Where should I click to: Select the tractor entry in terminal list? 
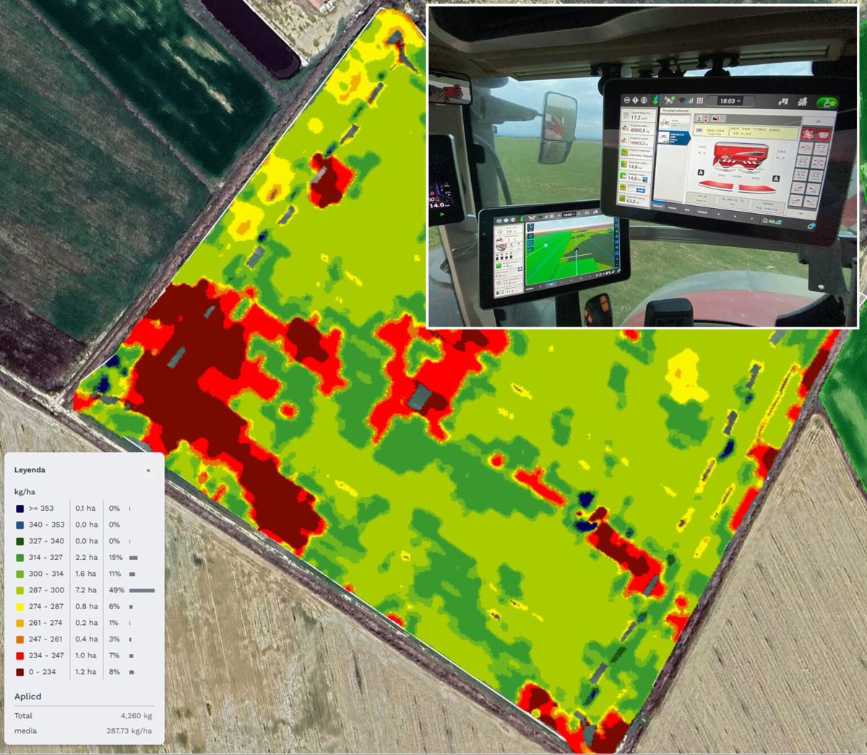[x=673, y=122]
